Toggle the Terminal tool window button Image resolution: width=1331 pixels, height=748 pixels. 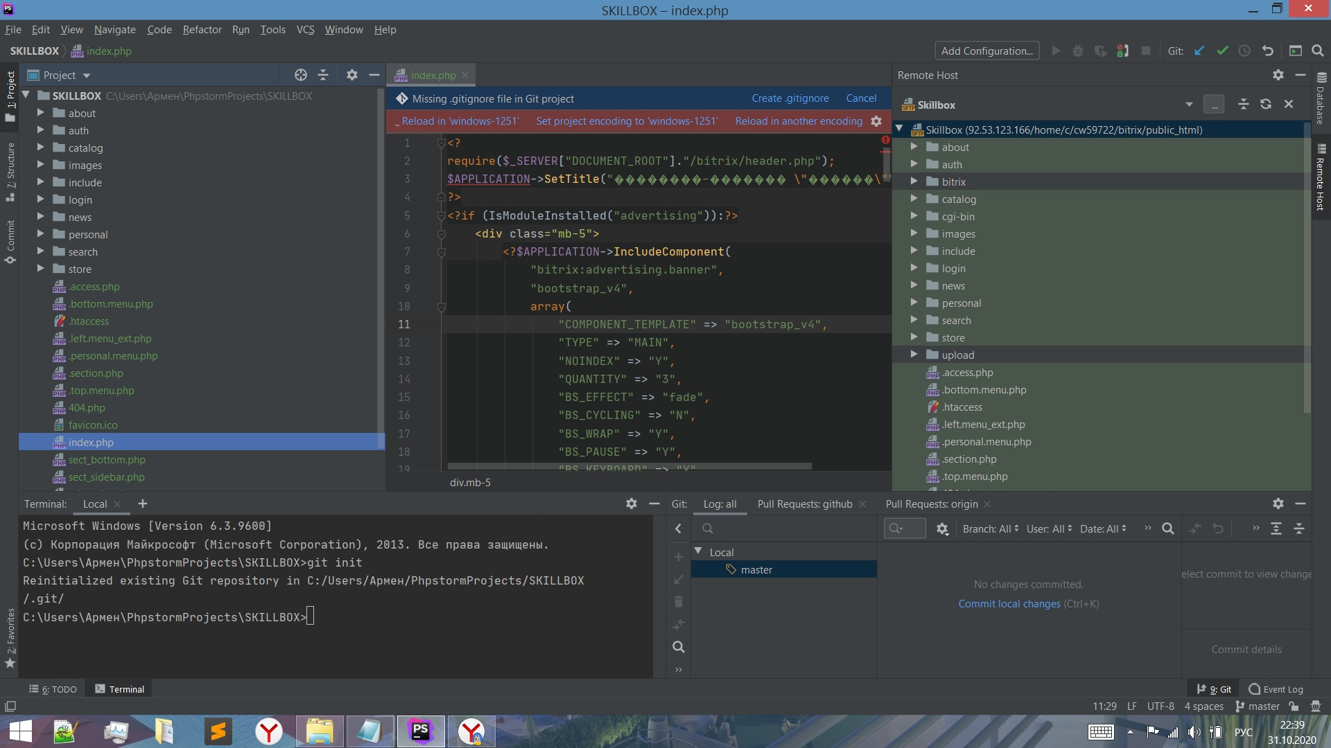[x=120, y=689]
